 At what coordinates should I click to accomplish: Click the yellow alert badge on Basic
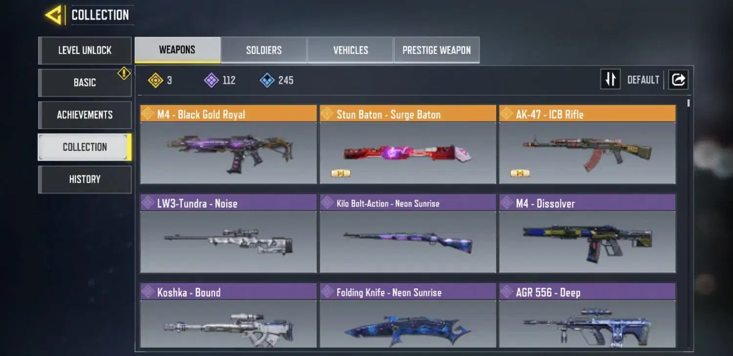point(124,74)
